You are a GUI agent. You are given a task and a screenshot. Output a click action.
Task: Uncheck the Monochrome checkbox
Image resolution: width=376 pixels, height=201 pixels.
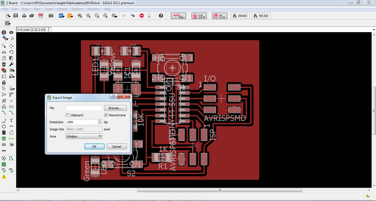tap(106, 115)
